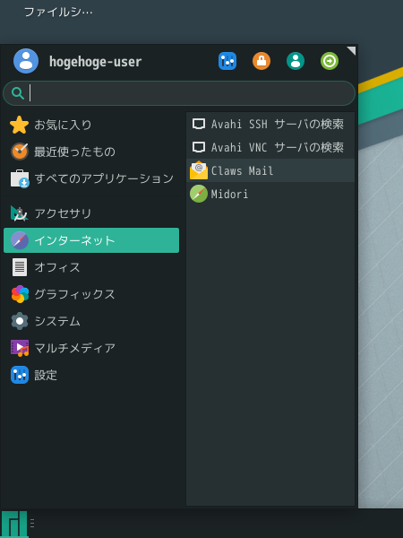Image resolution: width=403 pixels, height=538 pixels.
Task: Focus the menu search field
Action: 179,93
